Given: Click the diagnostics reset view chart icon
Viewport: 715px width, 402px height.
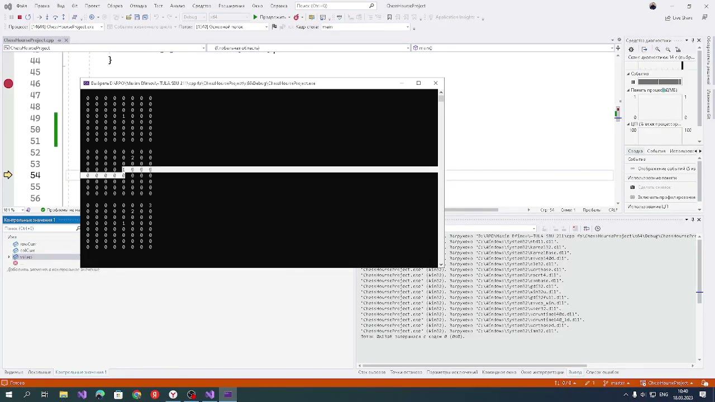Looking at the screenshot, I should tap(679, 50).
